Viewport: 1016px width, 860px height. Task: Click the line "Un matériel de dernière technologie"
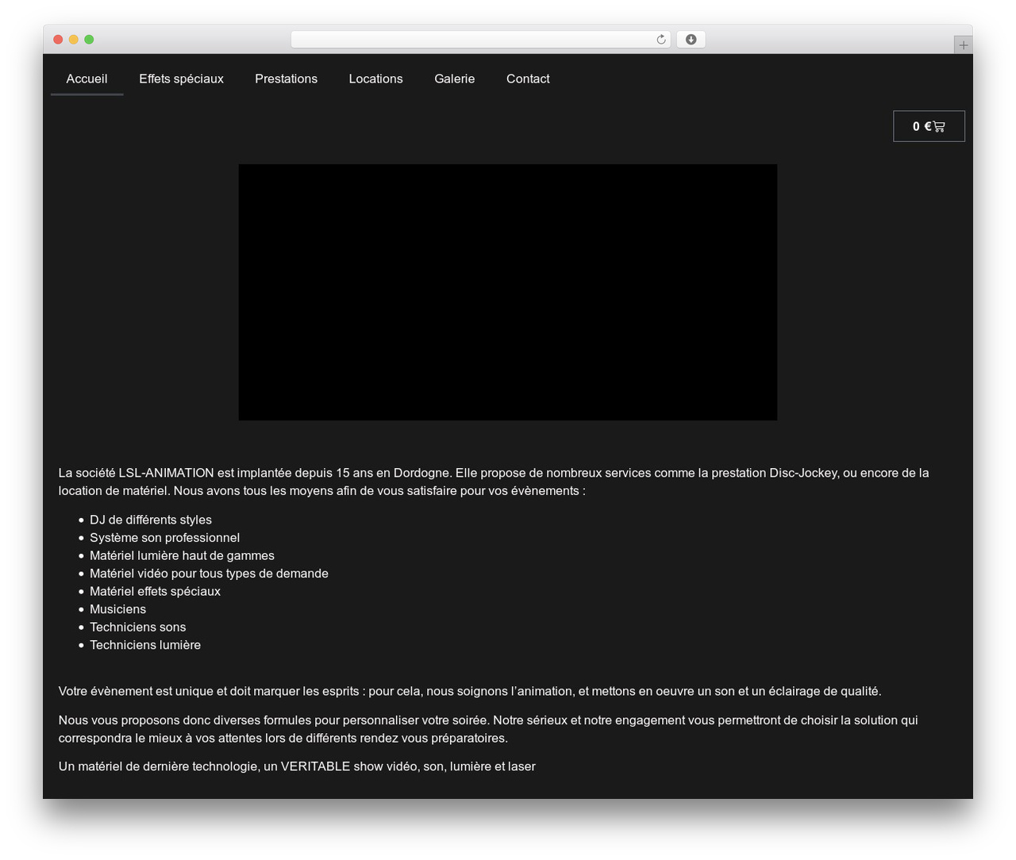click(x=297, y=766)
